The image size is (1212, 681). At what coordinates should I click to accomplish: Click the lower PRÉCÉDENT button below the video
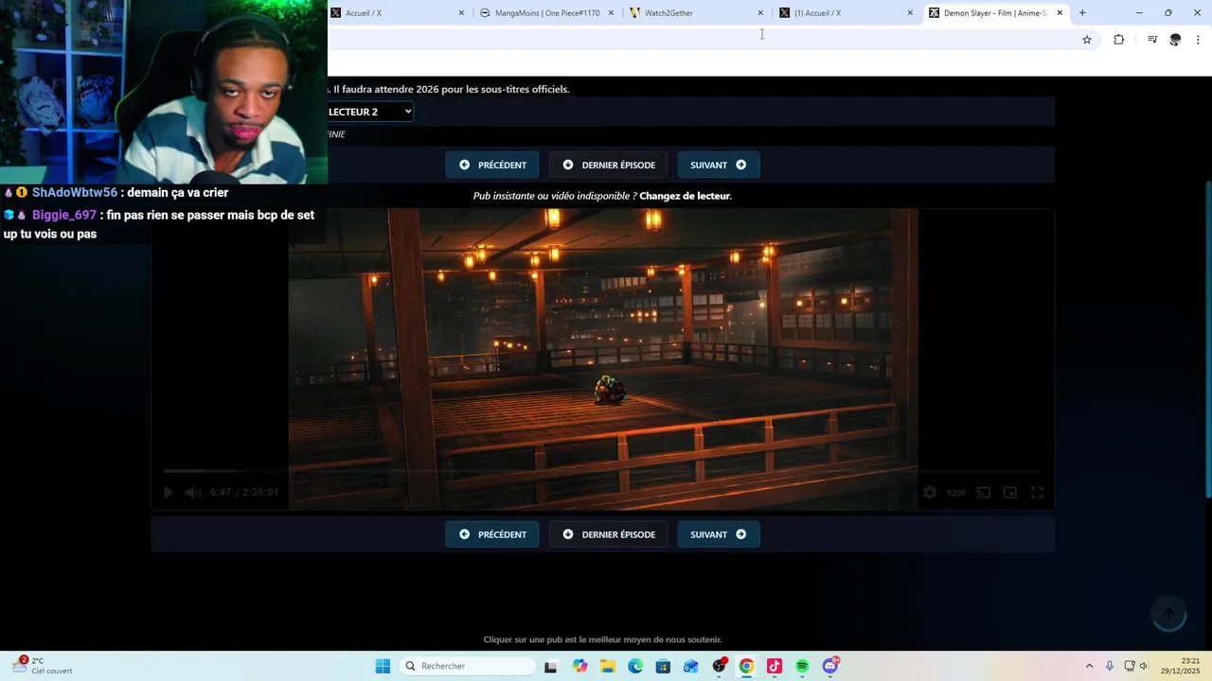(x=492, y=534)
